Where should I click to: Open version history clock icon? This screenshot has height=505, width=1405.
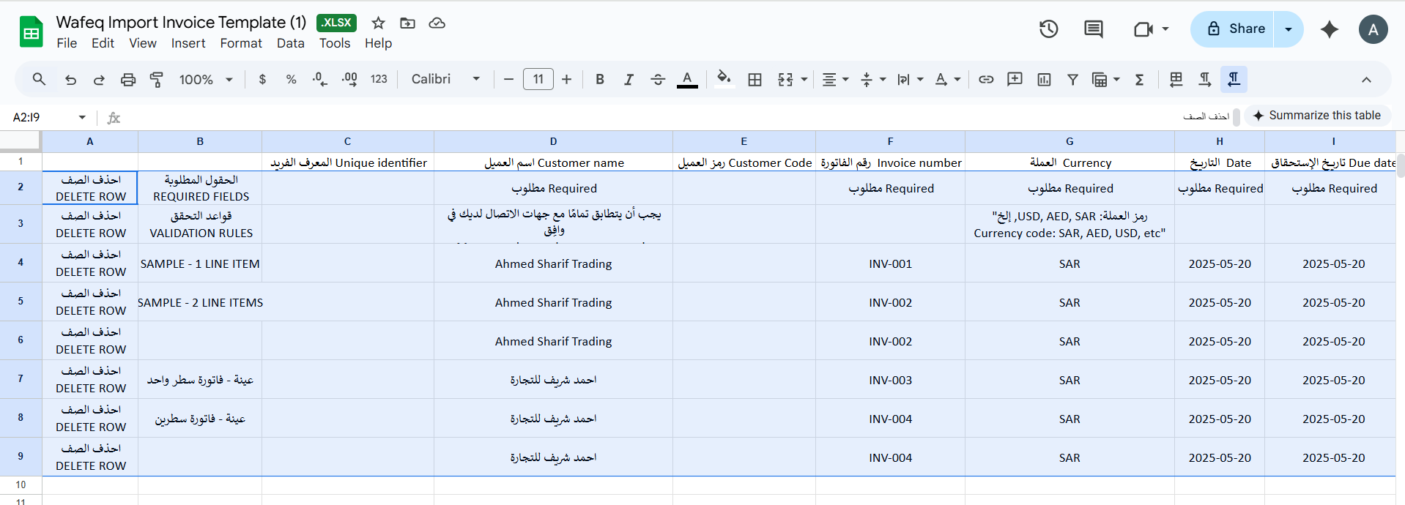coord(1048,29)
